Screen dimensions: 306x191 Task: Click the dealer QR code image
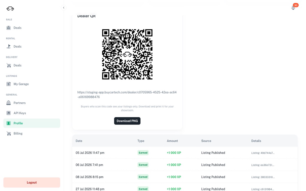(x=127, y=54)
